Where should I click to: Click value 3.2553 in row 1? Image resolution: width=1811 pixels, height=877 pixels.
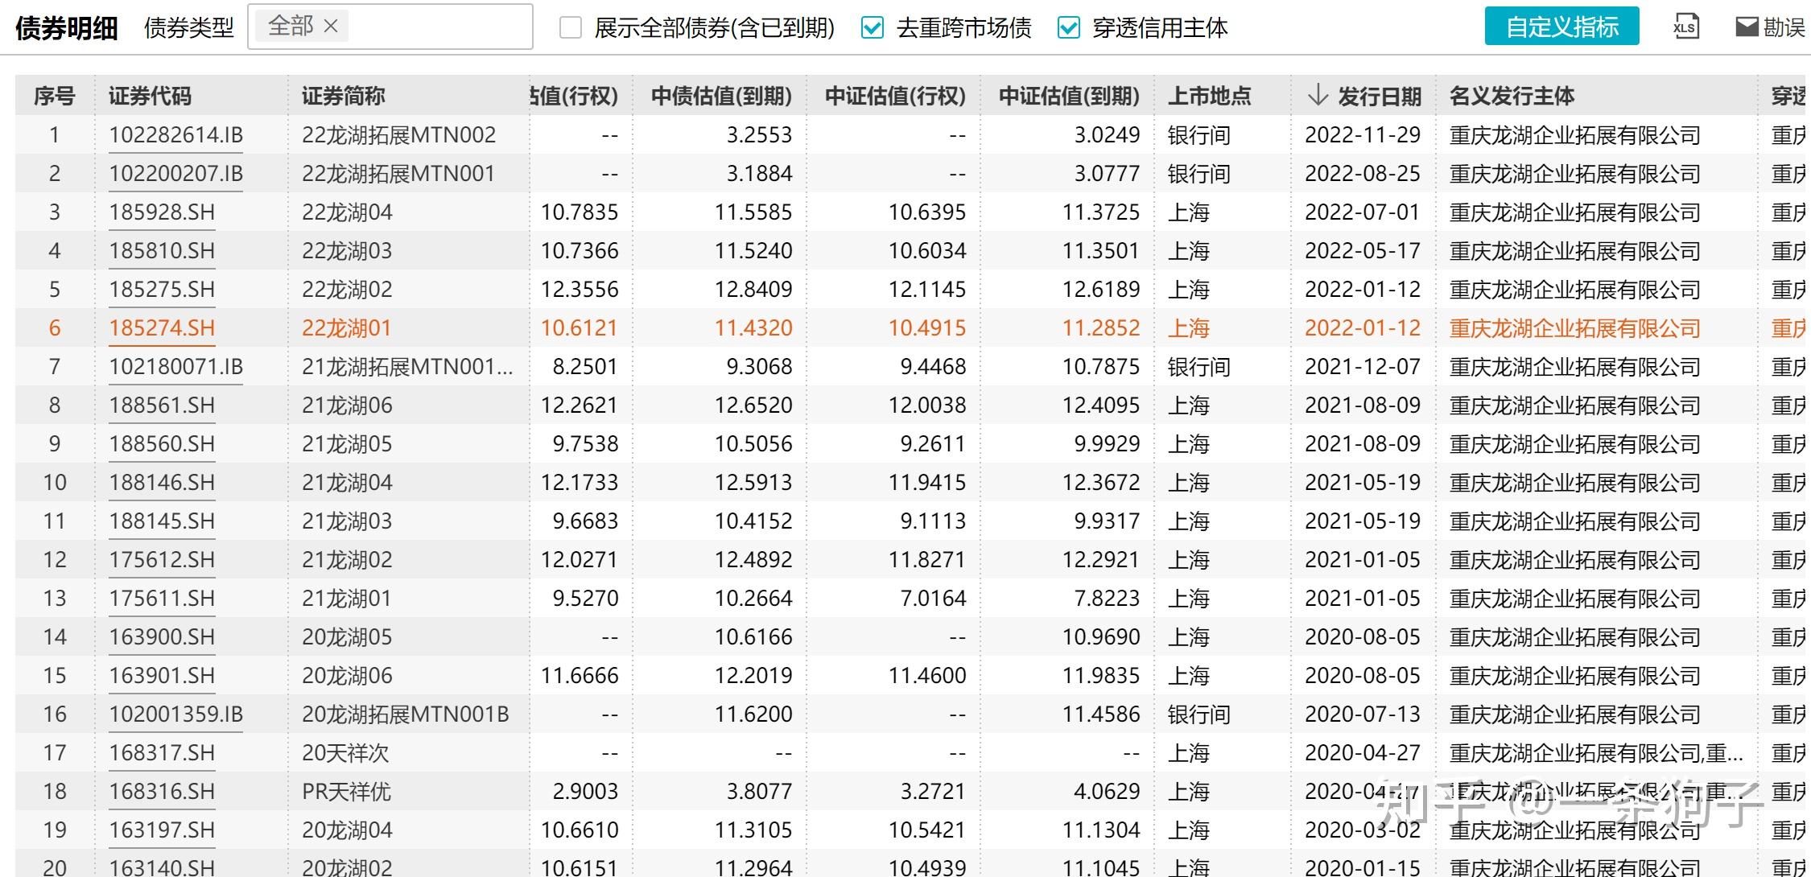759,134
